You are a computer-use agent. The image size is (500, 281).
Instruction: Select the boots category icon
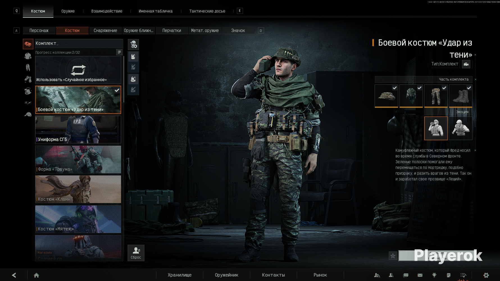point(28,79)
